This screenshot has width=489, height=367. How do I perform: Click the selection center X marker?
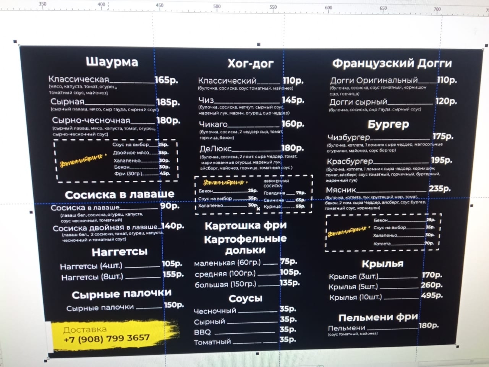point(258,209)
